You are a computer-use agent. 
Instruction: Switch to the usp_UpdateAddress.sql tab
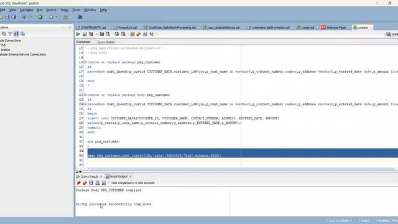[x=221, y=27]
